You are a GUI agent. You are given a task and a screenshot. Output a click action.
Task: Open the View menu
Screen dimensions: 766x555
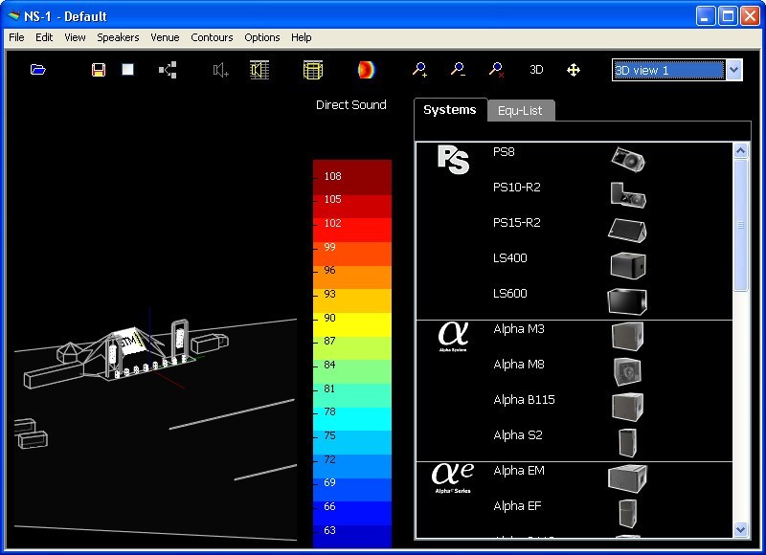pyautogui.click(x=75, y=37)
